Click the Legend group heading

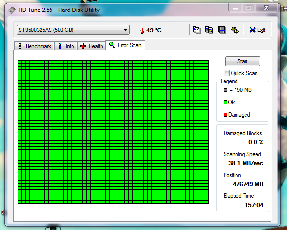229,81
